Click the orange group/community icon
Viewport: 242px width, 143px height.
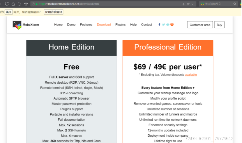pos(172,25)
